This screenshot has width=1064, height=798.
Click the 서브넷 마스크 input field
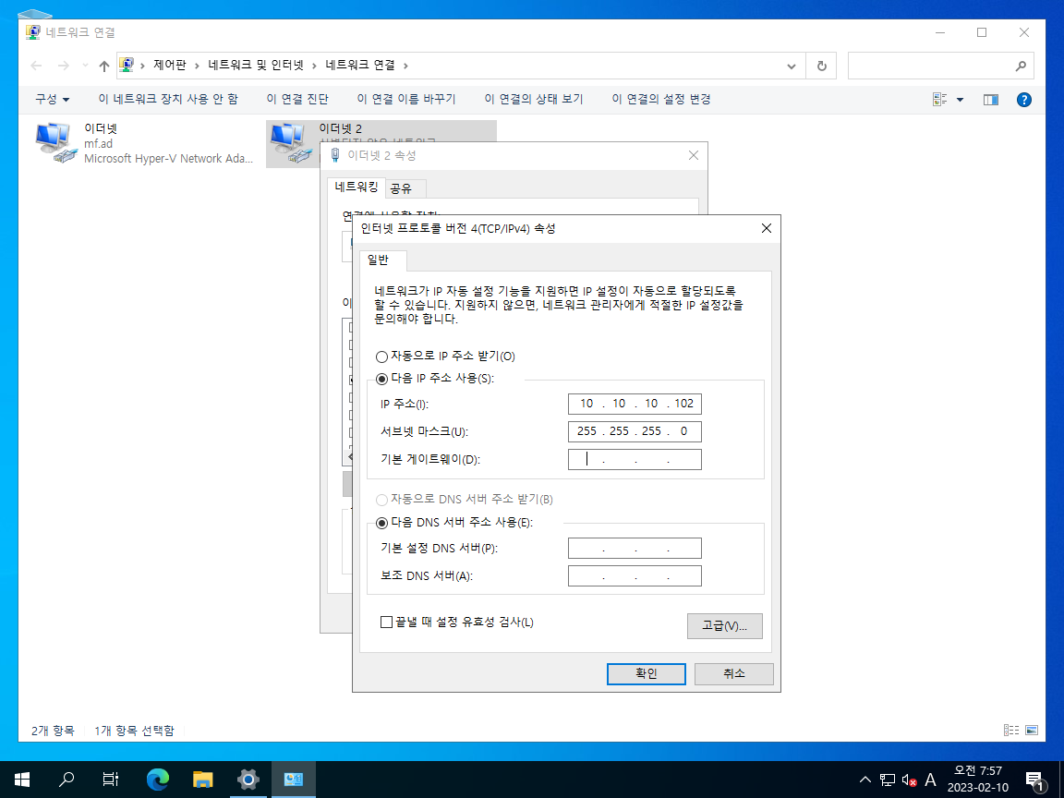click(x=635, y=431)
